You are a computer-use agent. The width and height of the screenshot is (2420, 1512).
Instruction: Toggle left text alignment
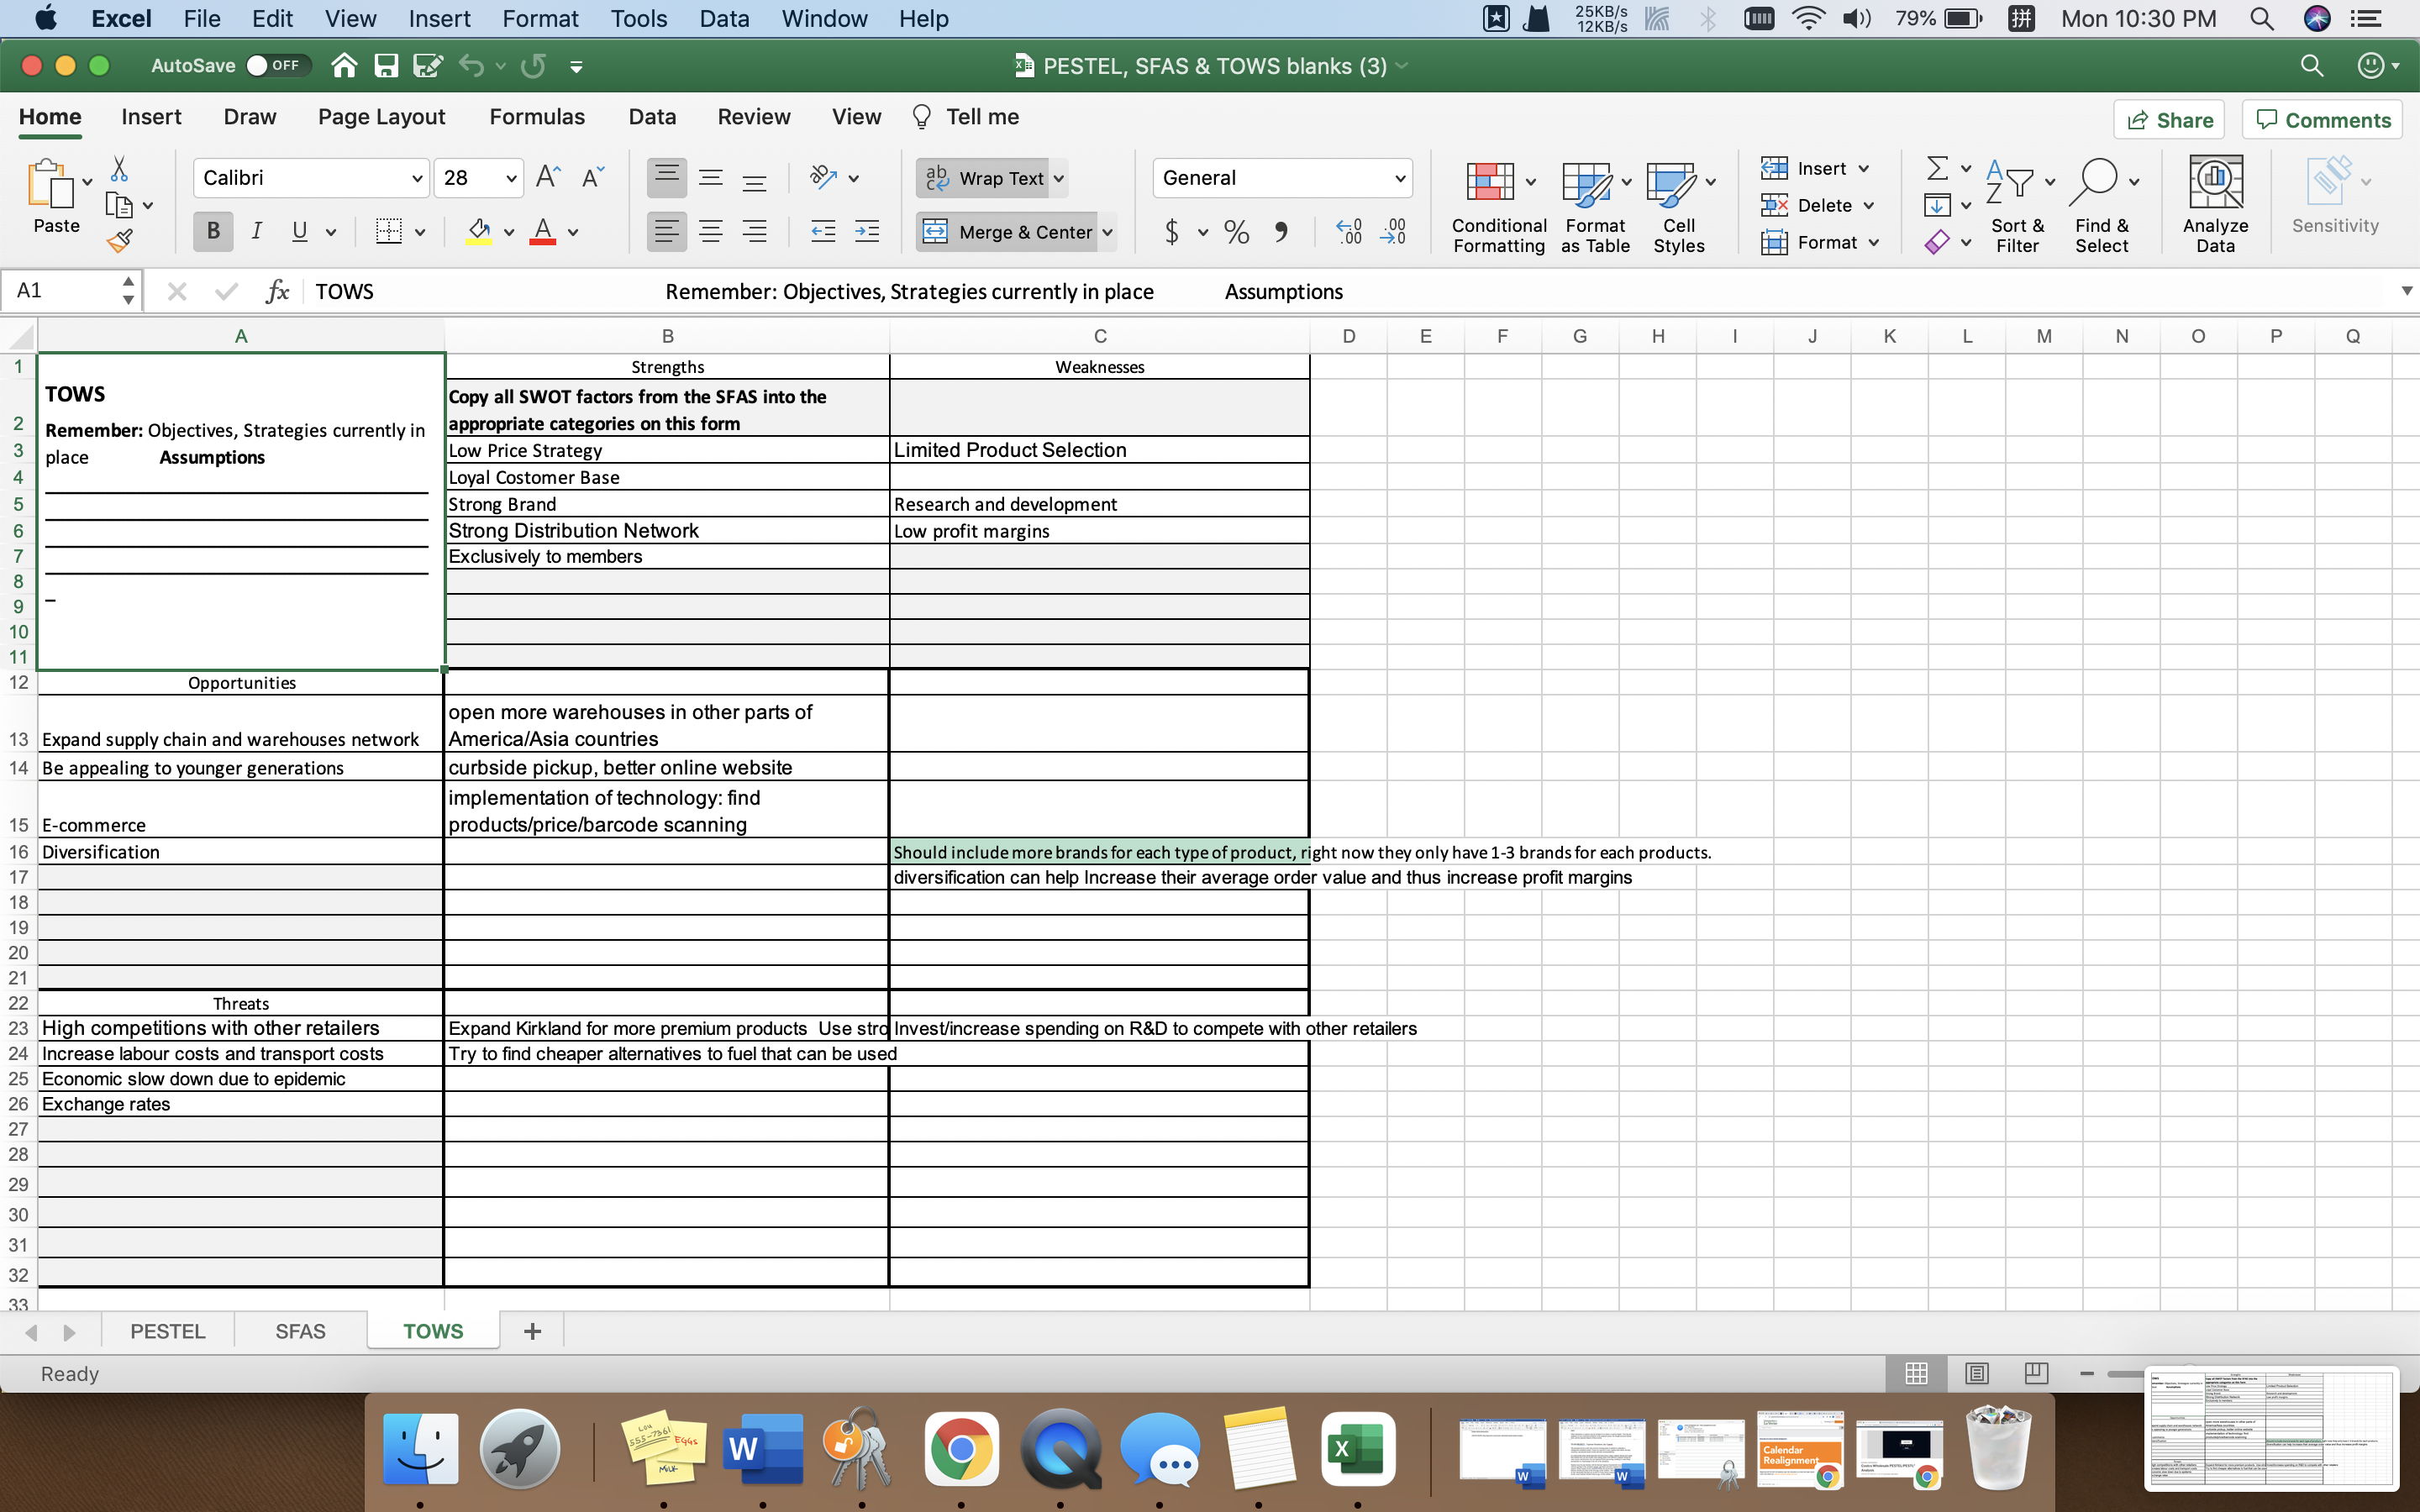666,232
